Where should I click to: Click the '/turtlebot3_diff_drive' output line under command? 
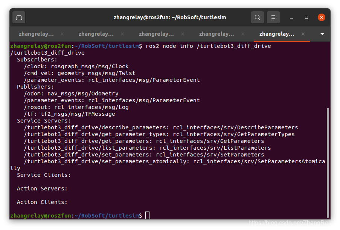click(47, 53)
